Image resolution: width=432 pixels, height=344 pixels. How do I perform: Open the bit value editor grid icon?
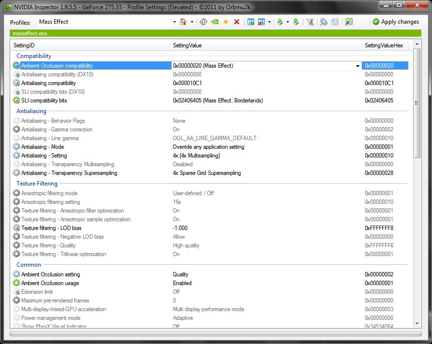coord(335,22)
